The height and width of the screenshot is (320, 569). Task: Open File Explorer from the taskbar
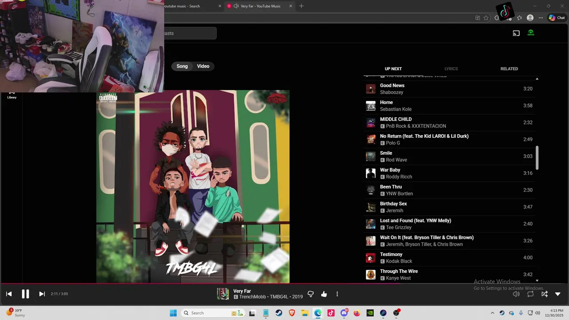tap(305, 313)
